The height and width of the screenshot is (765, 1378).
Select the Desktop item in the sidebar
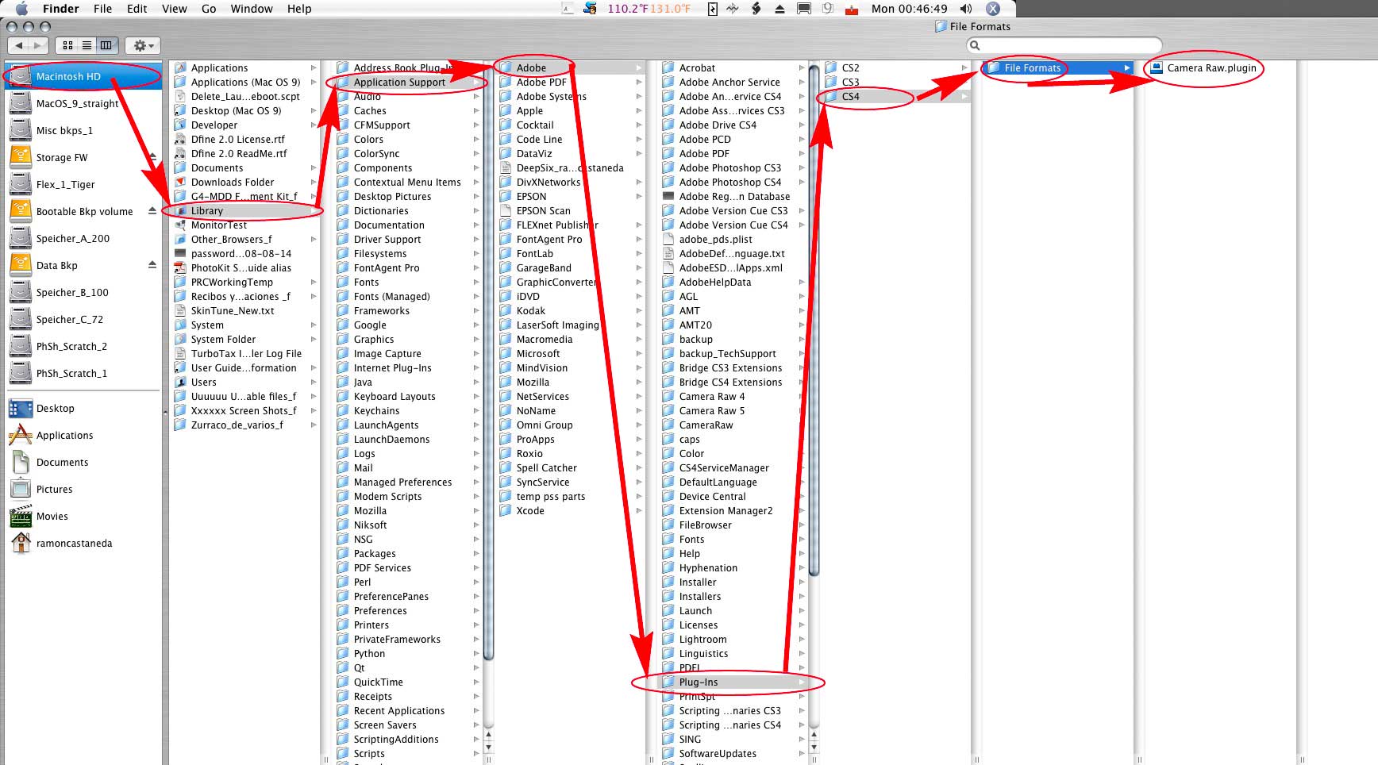click(x=55, y=408)
